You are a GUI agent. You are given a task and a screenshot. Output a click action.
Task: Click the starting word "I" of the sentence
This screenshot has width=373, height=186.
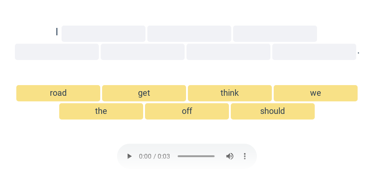coord(57,32)
